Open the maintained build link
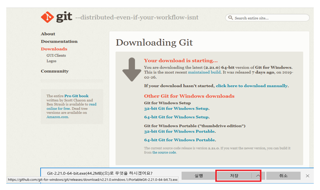Image resolution: width=320 pixels, height=190 pixels. tap(204, 73)
